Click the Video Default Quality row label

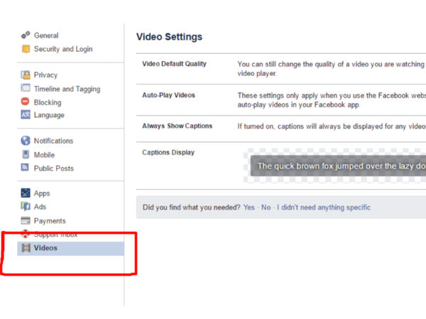[174, 64]
